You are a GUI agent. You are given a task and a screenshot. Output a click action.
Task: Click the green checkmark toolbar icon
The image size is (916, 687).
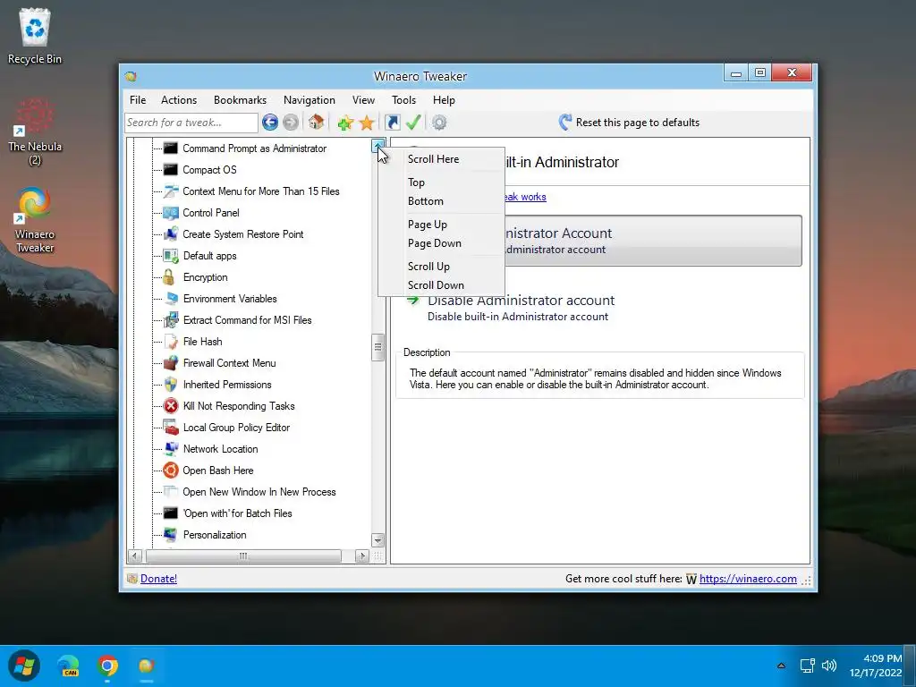pyautogui.click(x=413, y=122)
